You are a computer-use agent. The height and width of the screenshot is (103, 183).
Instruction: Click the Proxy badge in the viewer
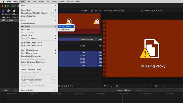click(121, 11)
